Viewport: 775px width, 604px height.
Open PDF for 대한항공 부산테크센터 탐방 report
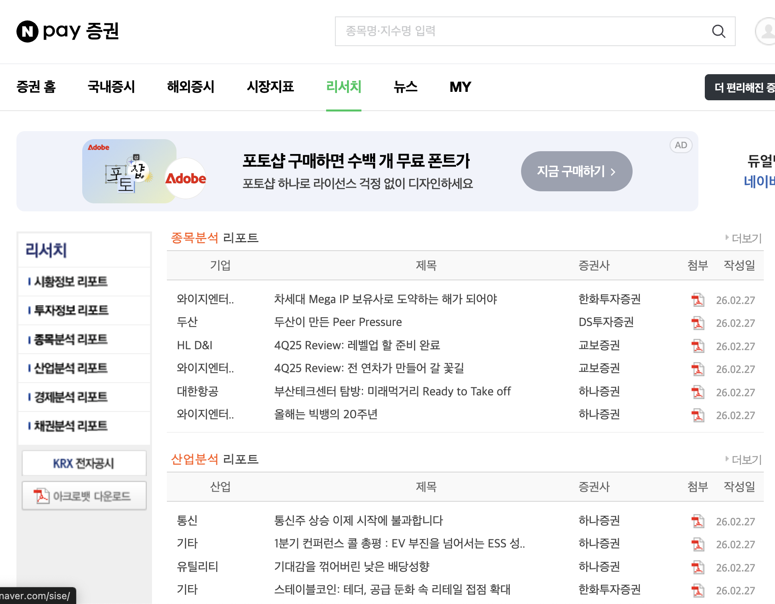[698, 392]
